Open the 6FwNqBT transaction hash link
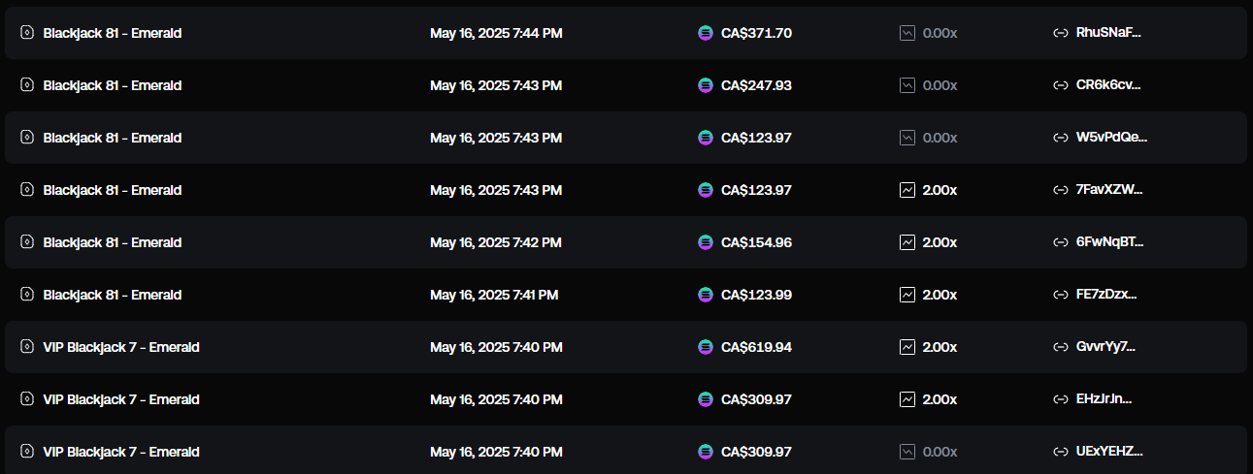This screenshot has height=474, width=1253. click(1109, 242)
